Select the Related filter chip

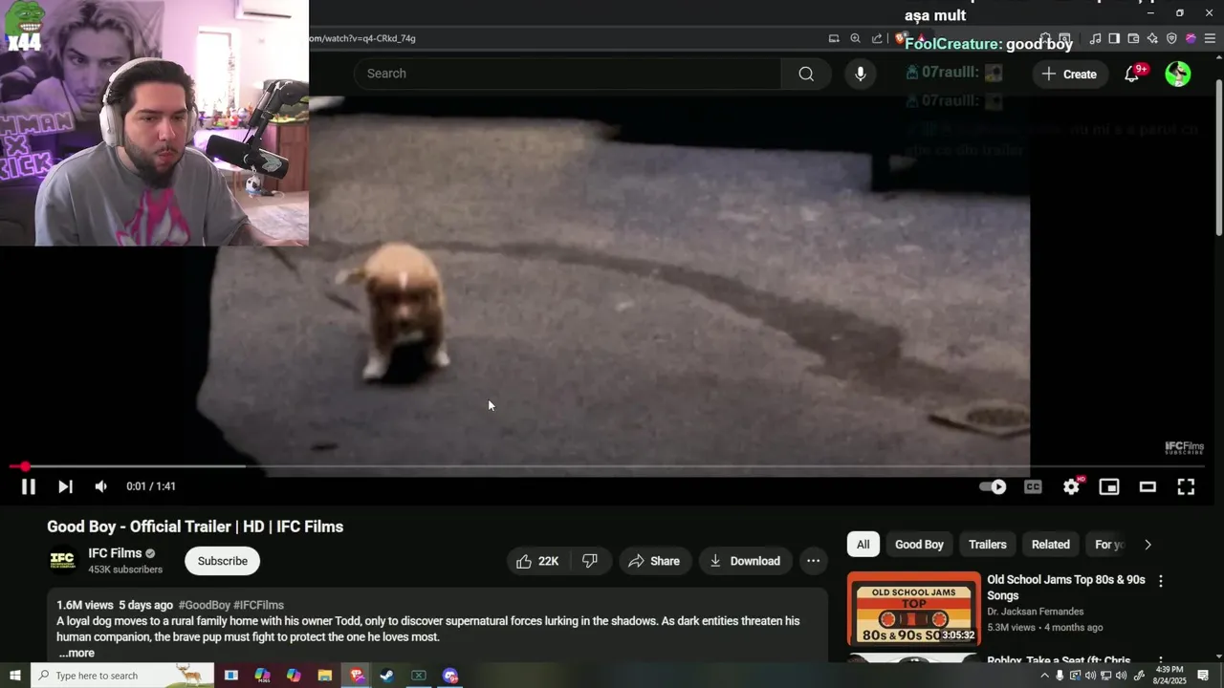click(1050, 545)
